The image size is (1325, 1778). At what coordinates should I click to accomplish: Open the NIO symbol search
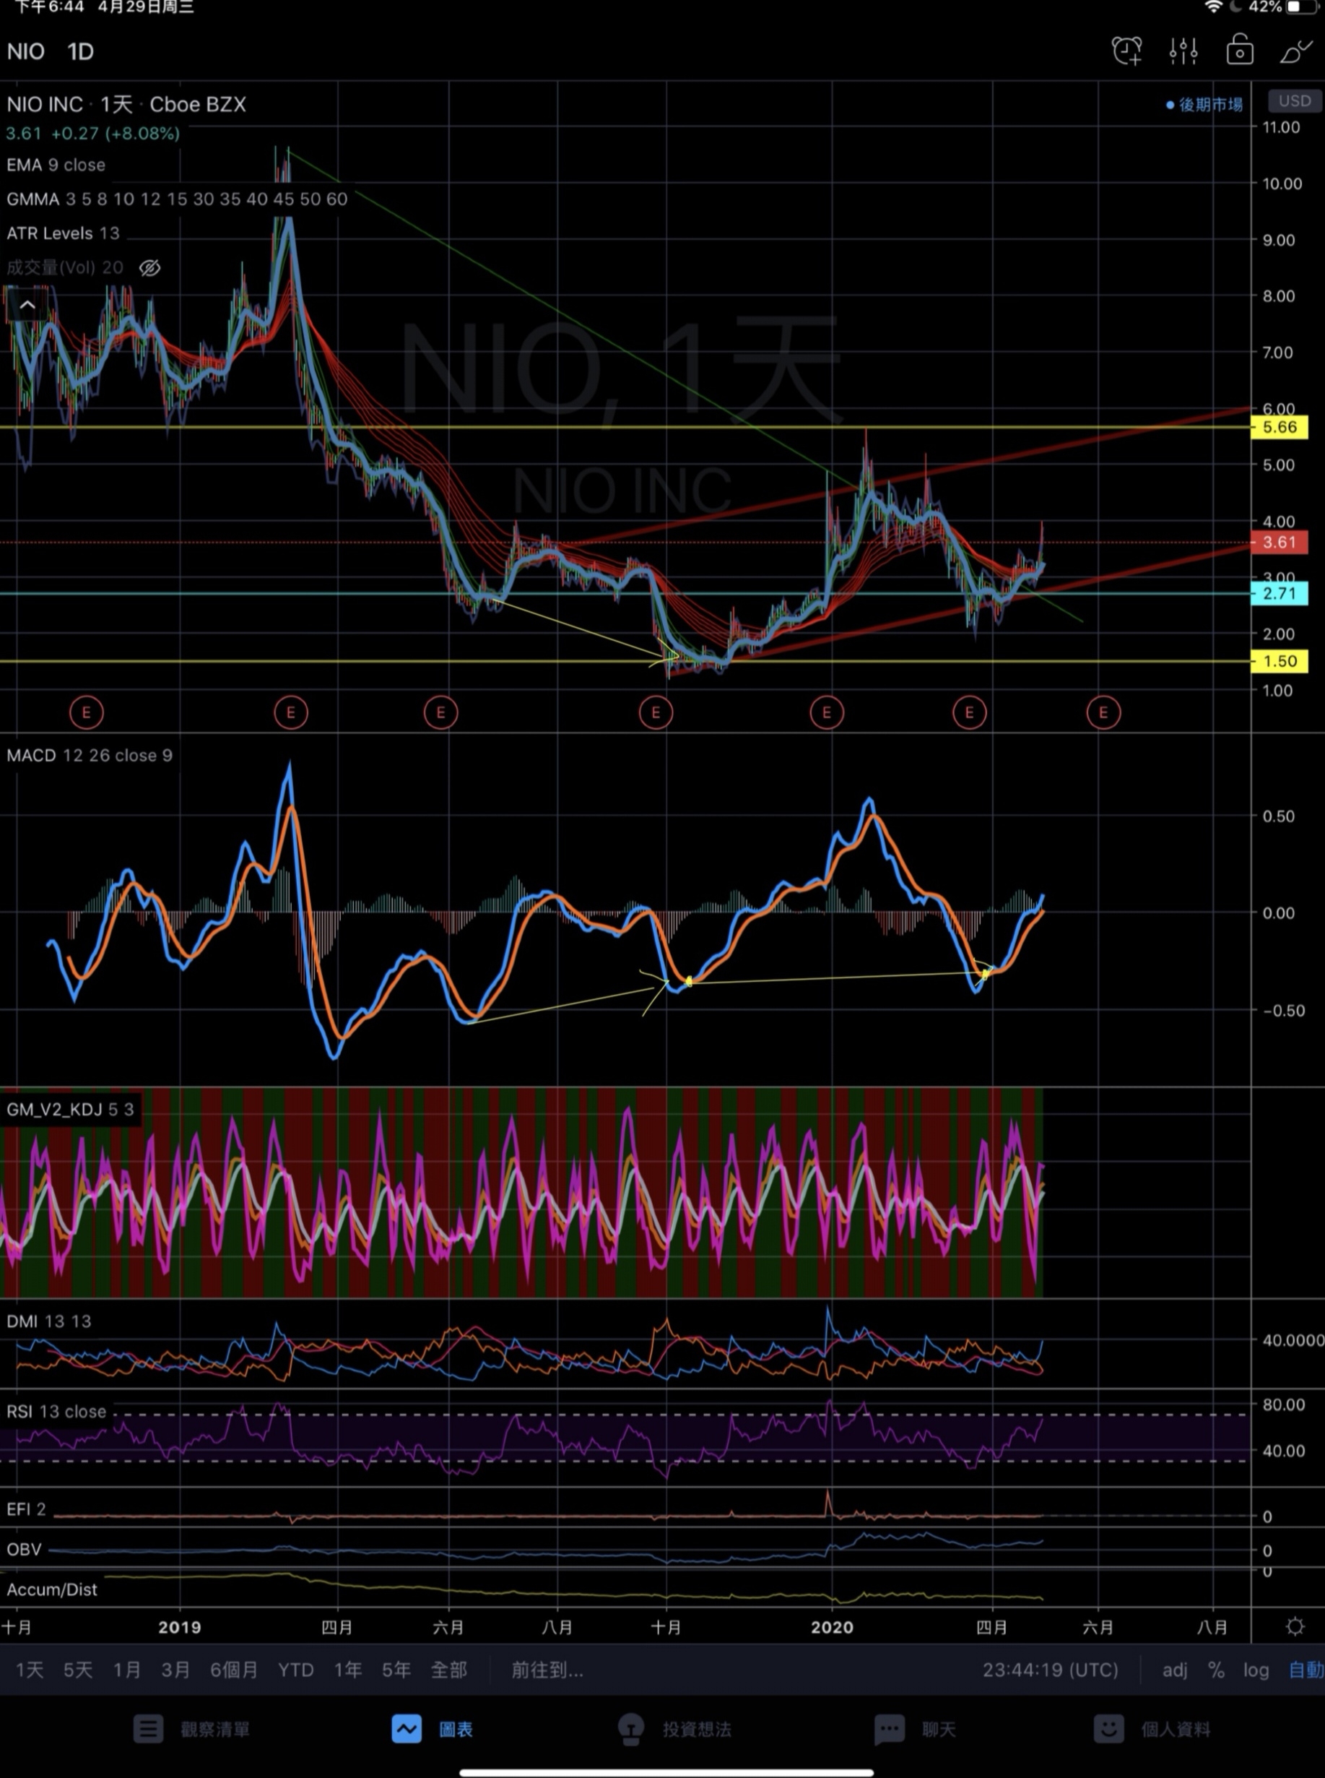point(26,52)
